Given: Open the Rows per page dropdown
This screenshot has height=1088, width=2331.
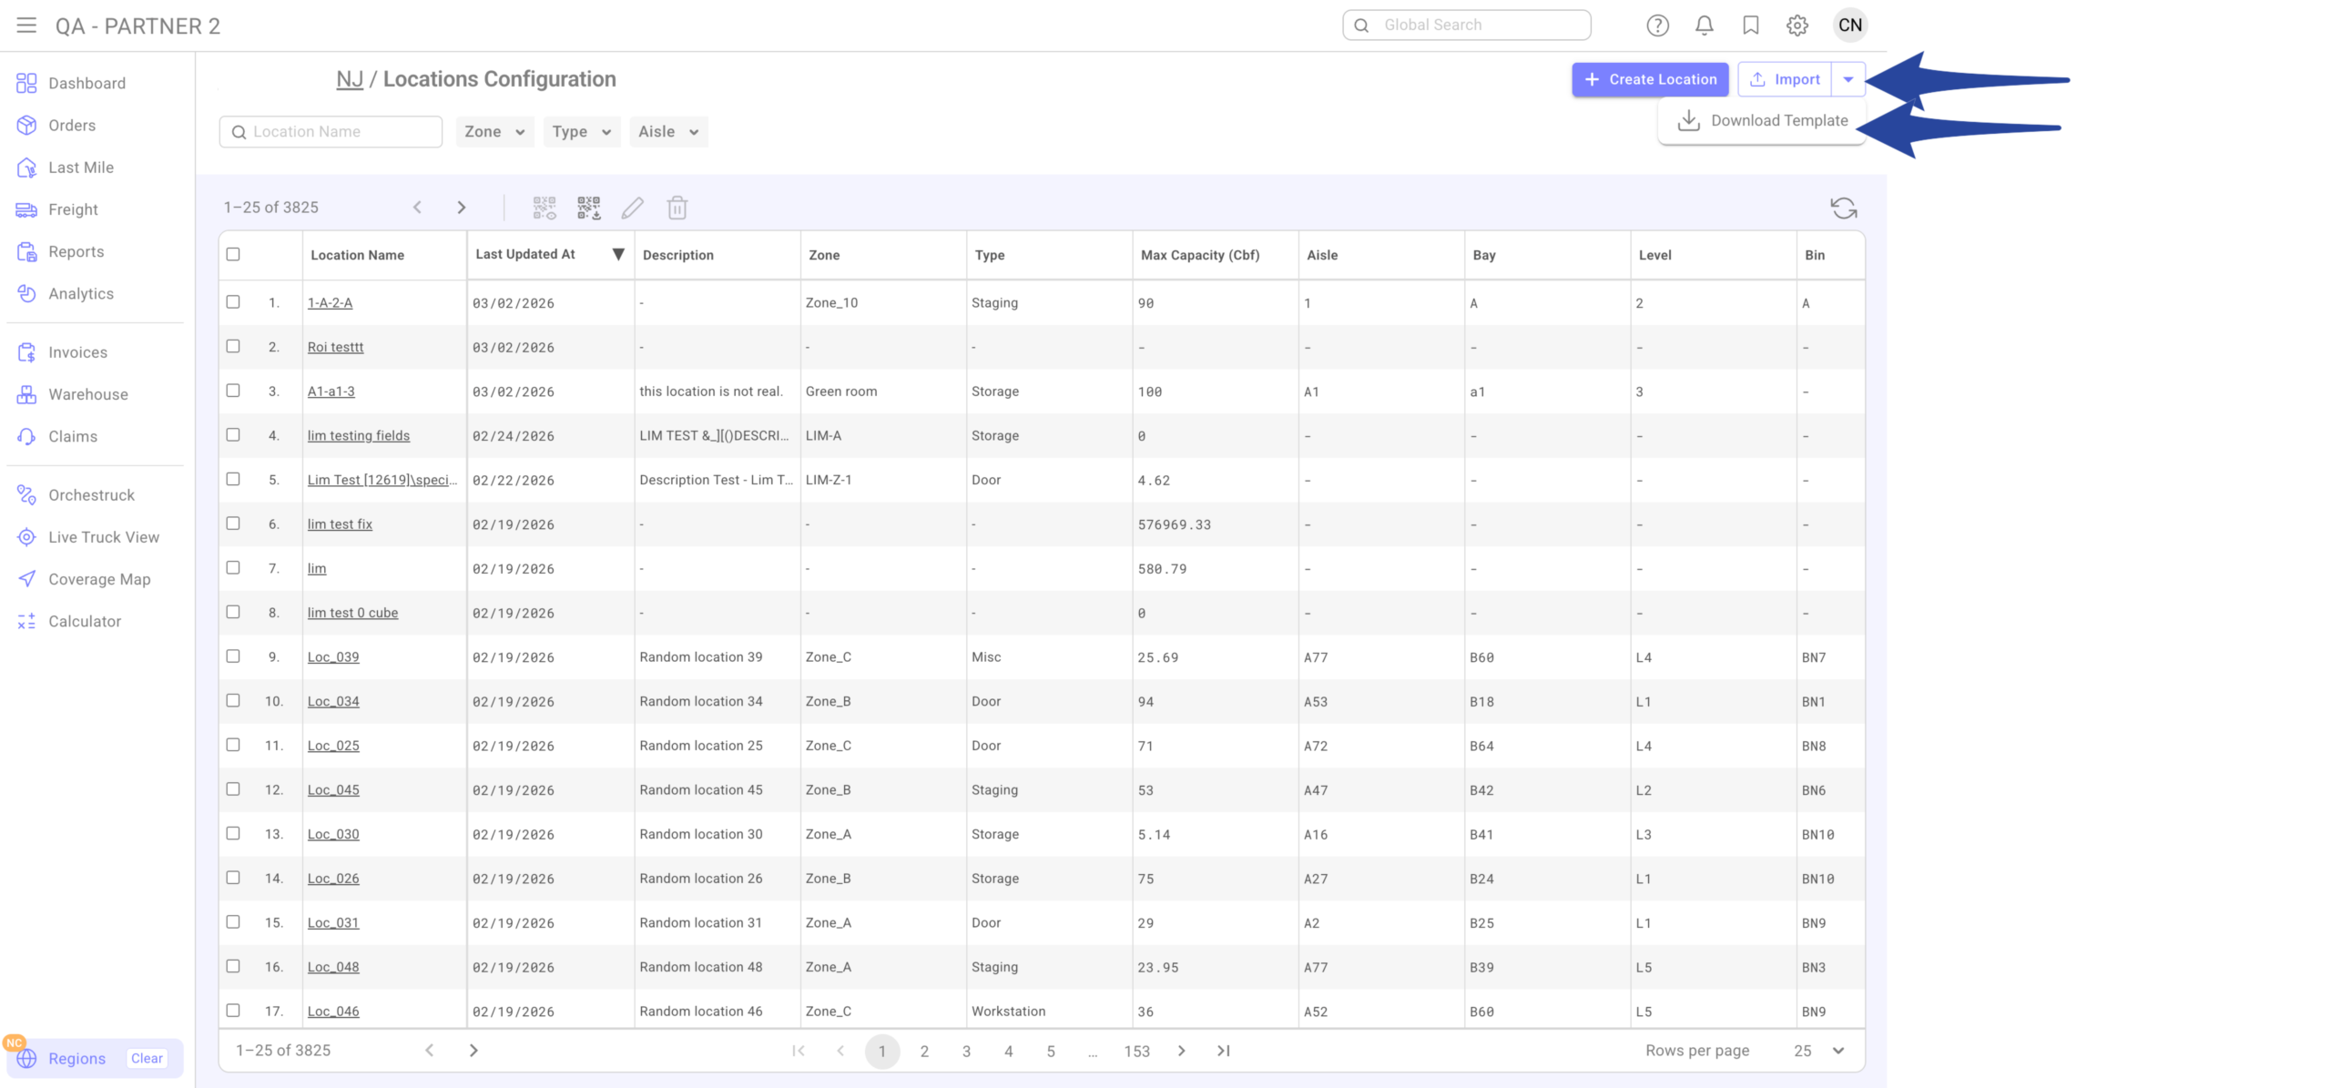Looking at the screenshot, I should point(1818,1050).
